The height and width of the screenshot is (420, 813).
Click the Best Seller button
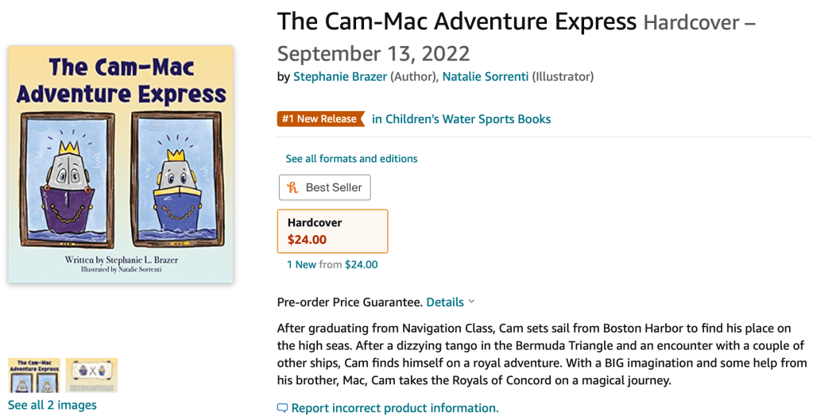[x=325, y=187]
